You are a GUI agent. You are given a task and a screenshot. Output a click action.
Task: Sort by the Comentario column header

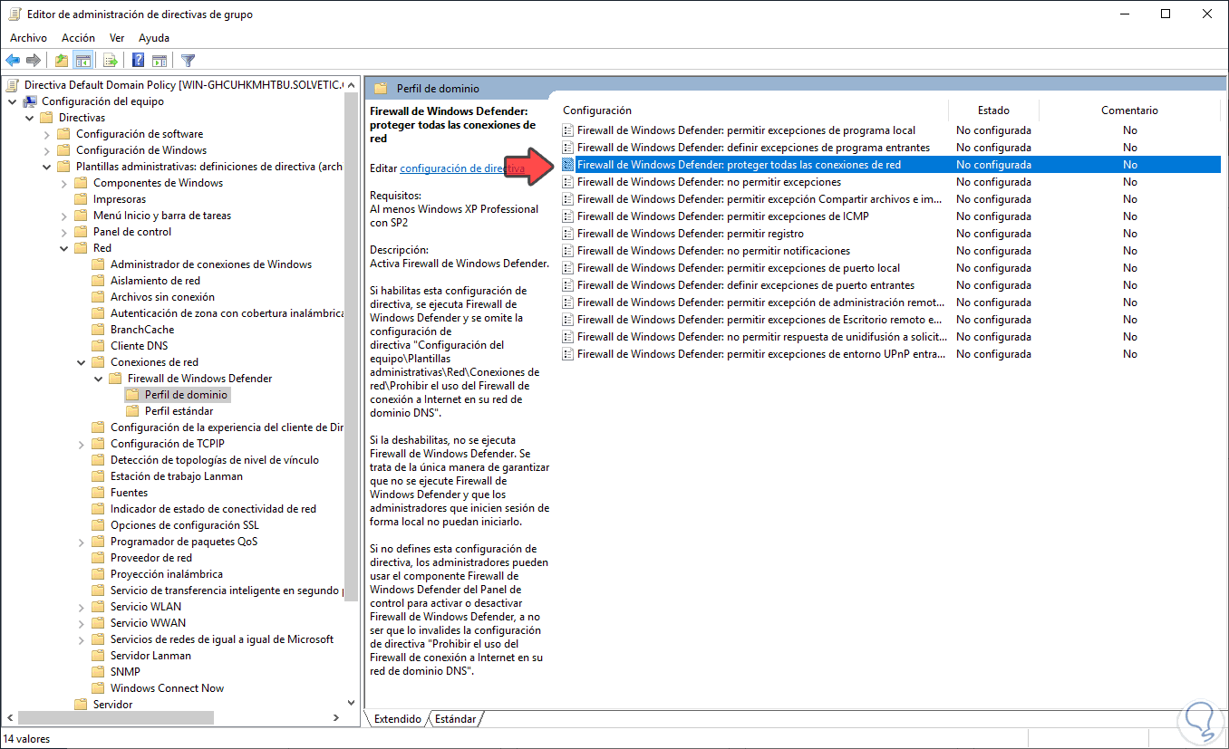click(x=1129, y=110)
